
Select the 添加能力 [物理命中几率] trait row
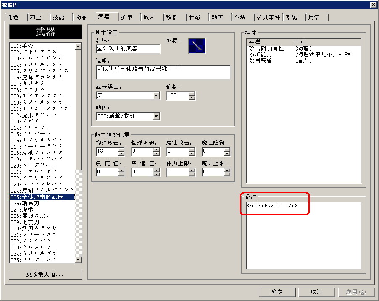tap(304, 54)
